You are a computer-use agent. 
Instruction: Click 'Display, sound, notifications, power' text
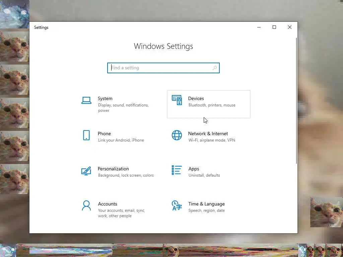[123, 108]
